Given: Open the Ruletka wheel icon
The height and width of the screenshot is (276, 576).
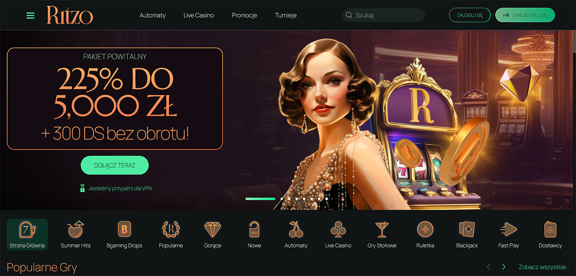Looking at the screenshot, I should (x=425, y=229).
